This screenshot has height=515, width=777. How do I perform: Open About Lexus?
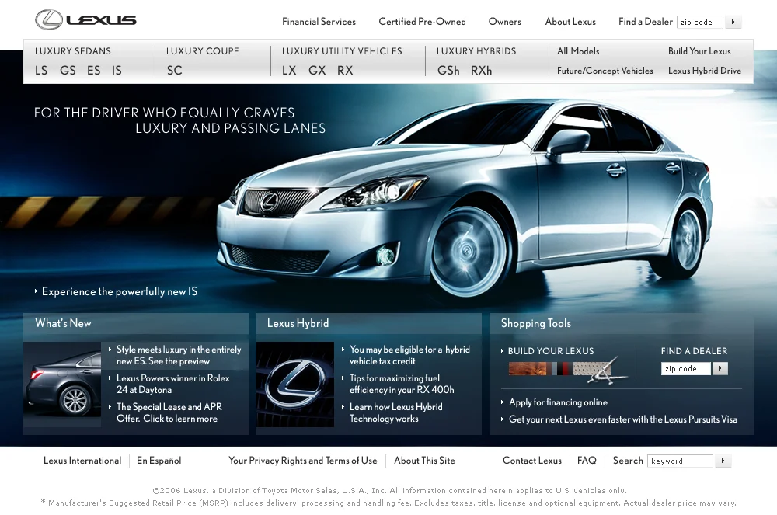tap(570, 22)
